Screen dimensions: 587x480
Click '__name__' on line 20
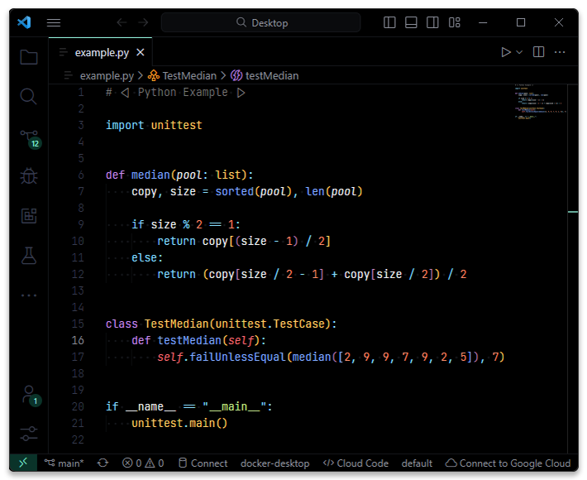(150, 406)
